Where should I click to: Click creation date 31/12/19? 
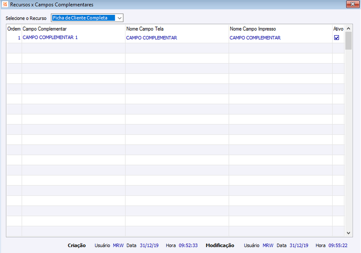(149, 245)
